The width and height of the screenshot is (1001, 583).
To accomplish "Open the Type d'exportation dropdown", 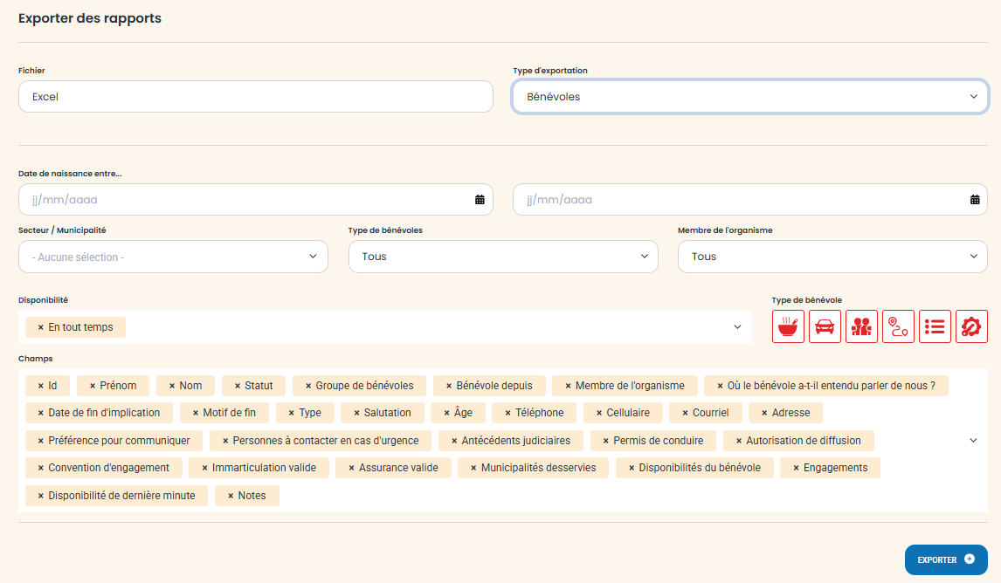I will [x=749, y=97].
